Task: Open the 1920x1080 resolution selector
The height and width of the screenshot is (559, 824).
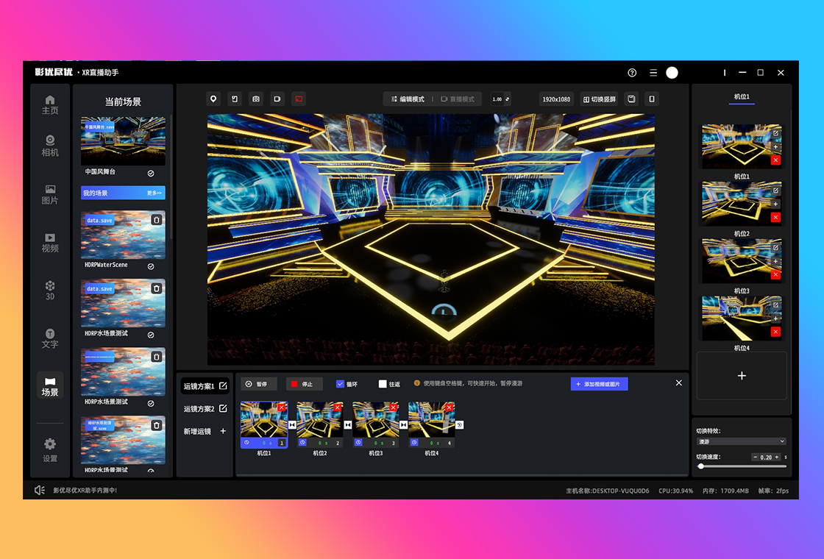Action: (556, 99)
